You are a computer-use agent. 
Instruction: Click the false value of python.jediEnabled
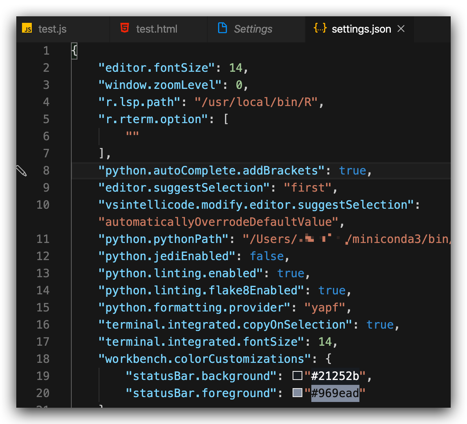click(267, 256)
